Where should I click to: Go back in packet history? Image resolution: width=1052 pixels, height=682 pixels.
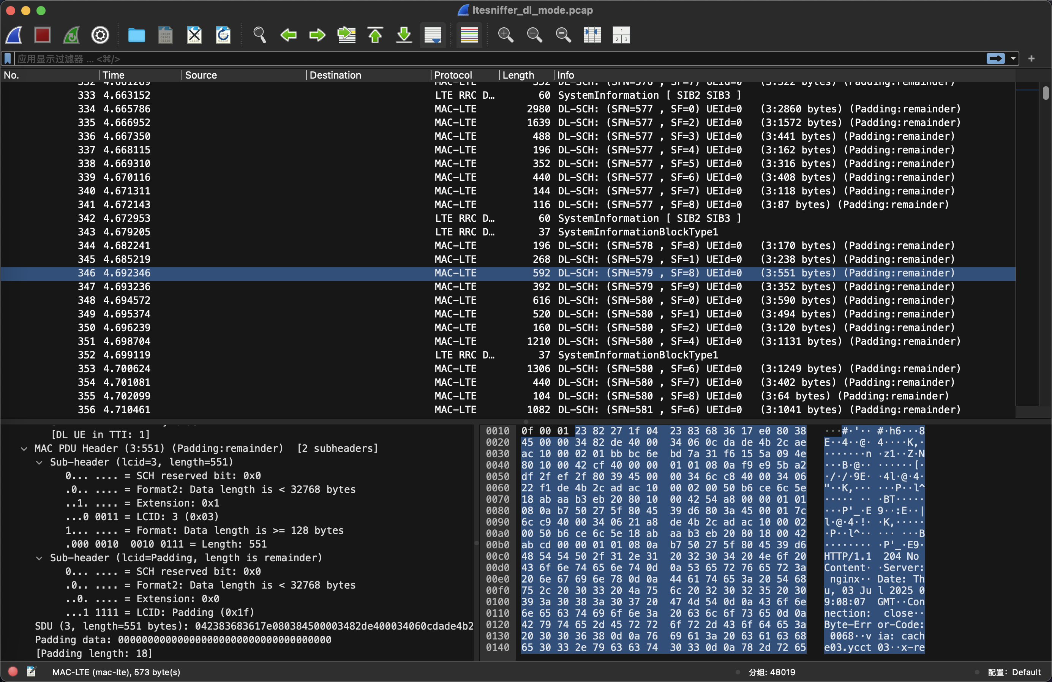(x=289, y=35)
